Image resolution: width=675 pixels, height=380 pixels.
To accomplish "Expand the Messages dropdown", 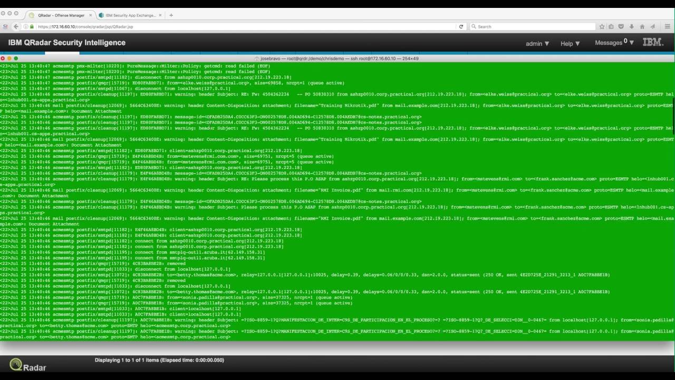I will 614,43.
